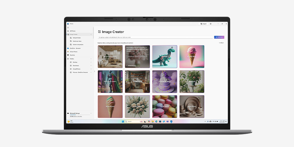
Task: Collapse the Folders section
Action: coord(91,59)
